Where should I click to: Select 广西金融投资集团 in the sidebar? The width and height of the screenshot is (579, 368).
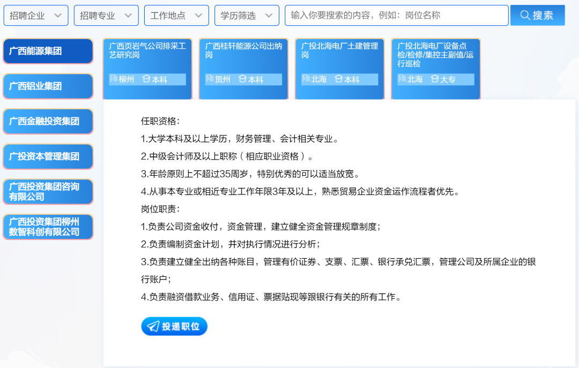click(x=48, y=122)
